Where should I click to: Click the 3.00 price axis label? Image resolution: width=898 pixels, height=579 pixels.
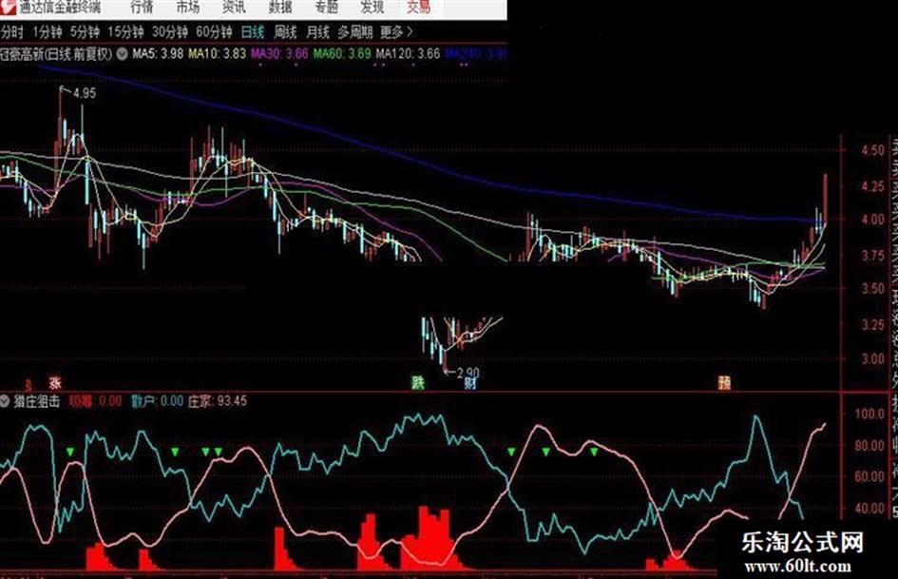click(872, 358)
